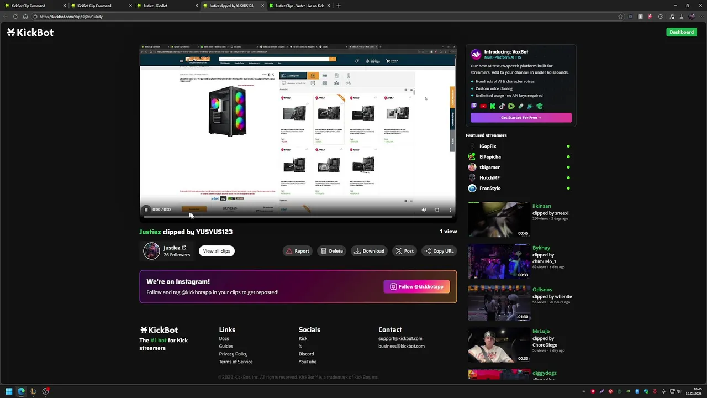The width and height of the screenshot is (707, 398).
Task: Click the Report button
Action: click(x=297, y=251)
